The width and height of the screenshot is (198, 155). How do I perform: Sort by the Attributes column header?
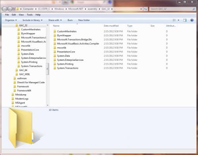[171, 26]
